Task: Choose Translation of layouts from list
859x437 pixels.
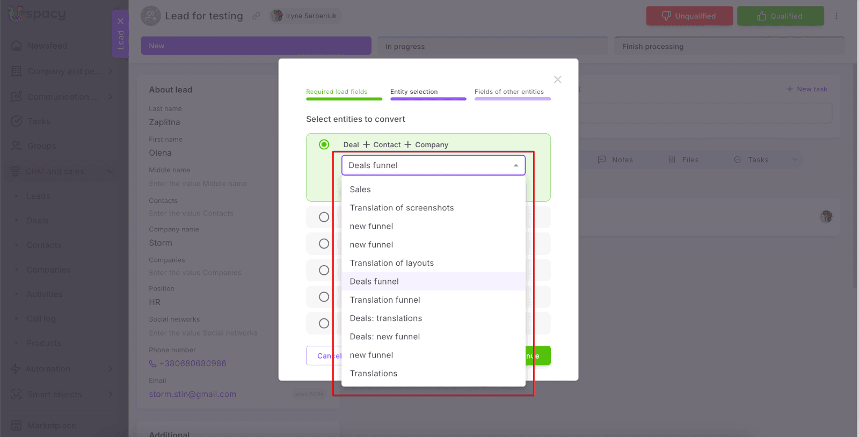Action: coord(391,263)
